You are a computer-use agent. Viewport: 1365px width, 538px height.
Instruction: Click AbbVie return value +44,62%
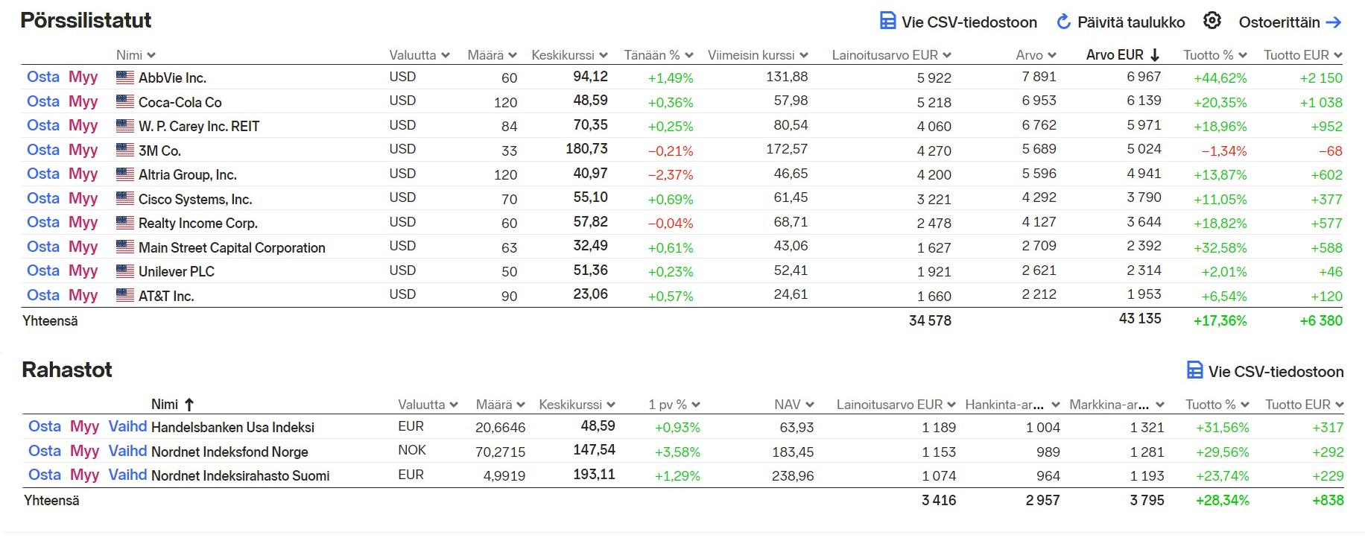[1220, 77]
